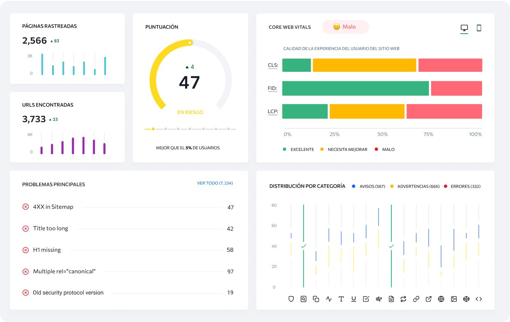
Task: Select the shield security category icon
Action: (x=291, y=299)
